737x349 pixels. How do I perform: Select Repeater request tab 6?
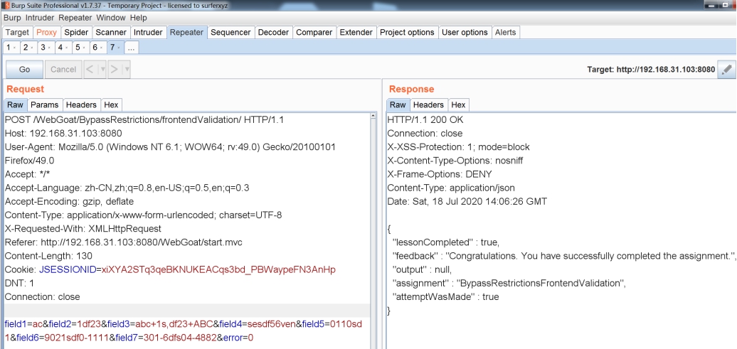point(97,48)
